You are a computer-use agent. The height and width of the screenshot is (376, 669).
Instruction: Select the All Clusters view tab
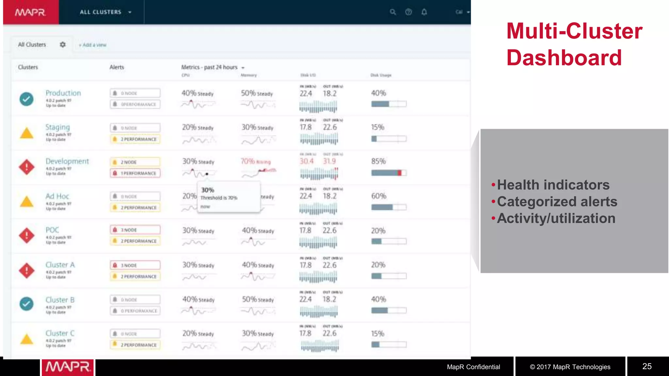[x=32, y=44]
